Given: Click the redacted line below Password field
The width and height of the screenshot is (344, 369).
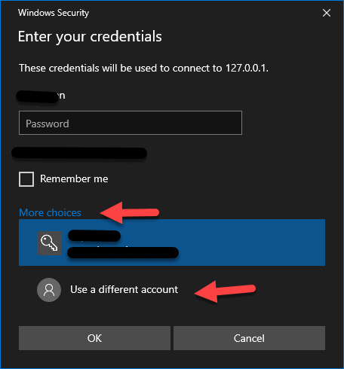Looking at the screenshot, I should [x=79, y=153].
